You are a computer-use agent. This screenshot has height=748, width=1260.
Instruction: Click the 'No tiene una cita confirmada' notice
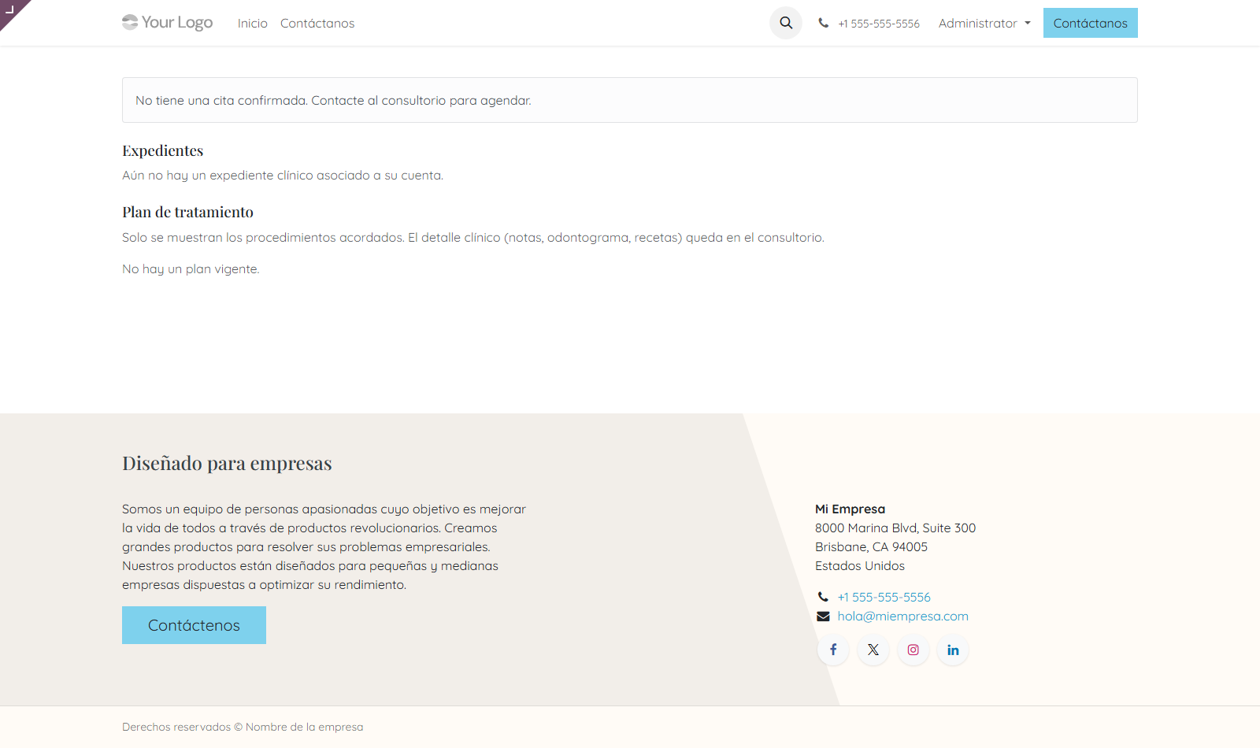630,100
